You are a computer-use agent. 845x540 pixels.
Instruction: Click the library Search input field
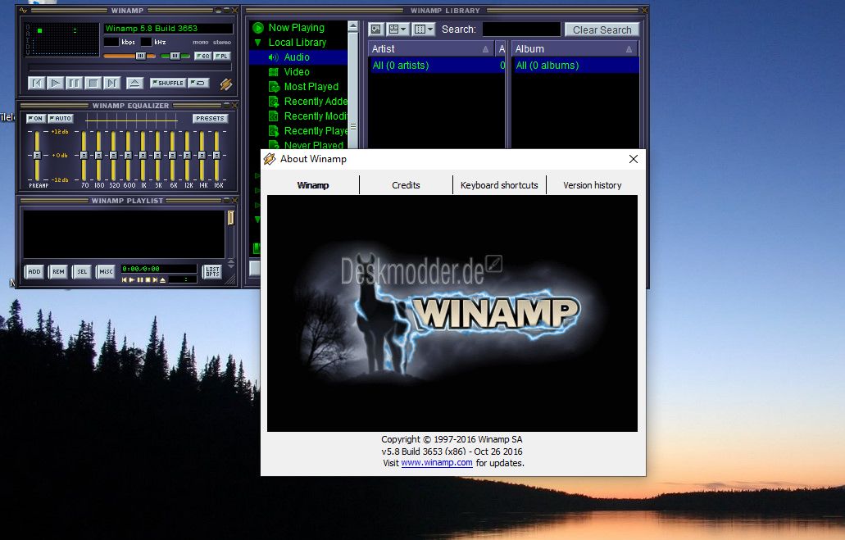pos(521,29)
